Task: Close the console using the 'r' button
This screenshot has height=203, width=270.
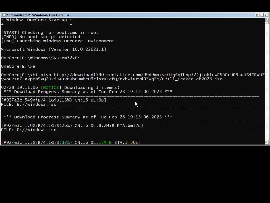Action: 266,15
